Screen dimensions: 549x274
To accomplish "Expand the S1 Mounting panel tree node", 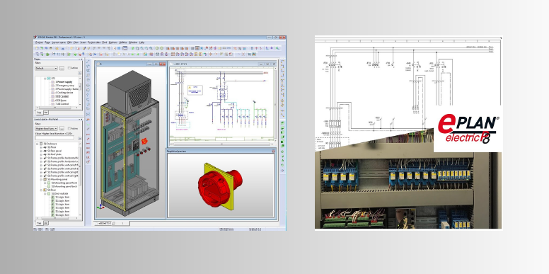I will coord(41,179).
